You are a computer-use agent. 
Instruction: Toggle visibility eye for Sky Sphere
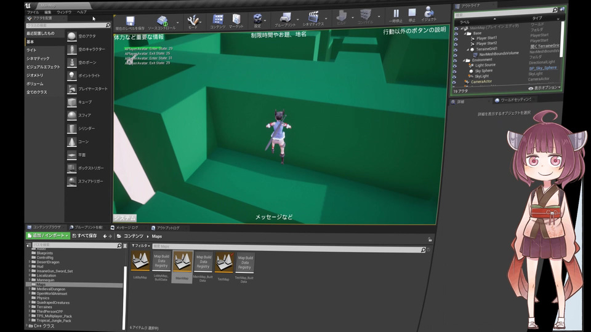(454, 71)
